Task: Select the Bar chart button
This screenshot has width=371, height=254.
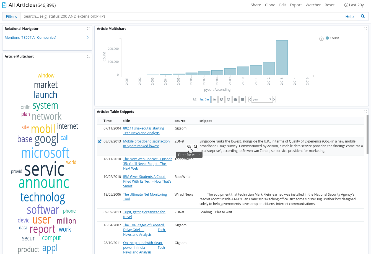Action: [205, 99]
